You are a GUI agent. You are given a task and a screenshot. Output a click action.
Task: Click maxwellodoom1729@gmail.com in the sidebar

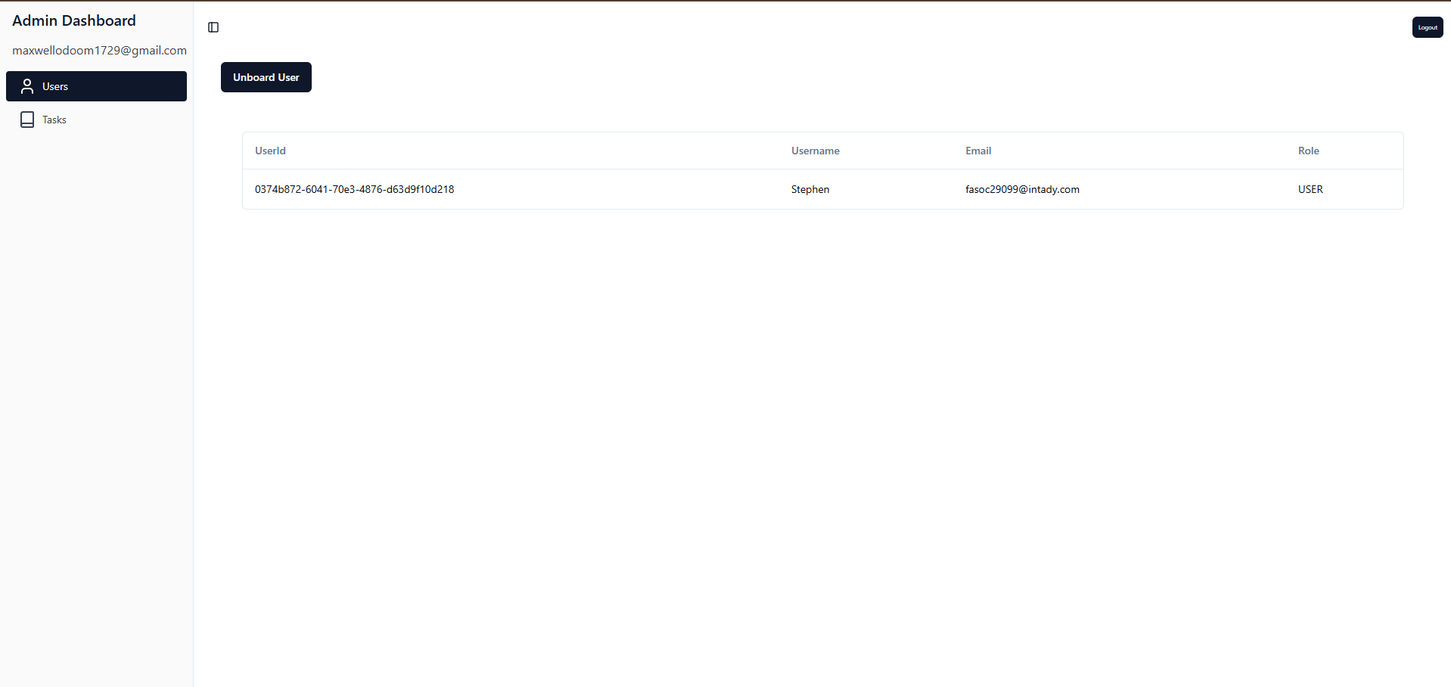(99, 50)
